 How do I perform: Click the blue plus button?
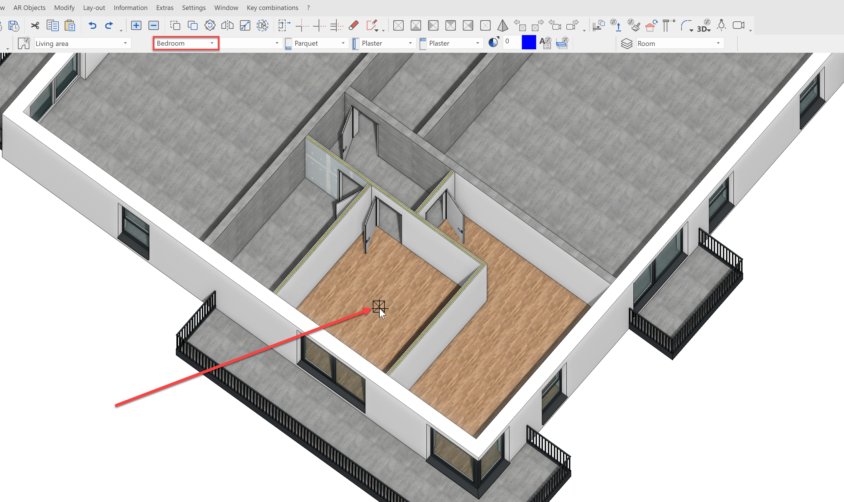[136, 25]
